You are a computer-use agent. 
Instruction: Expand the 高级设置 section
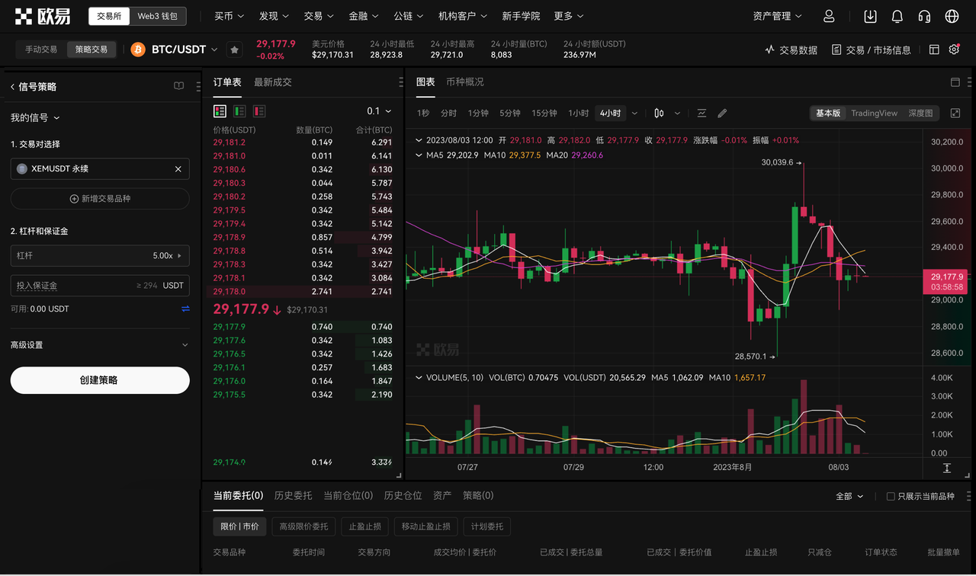click(x=100, y=344)
